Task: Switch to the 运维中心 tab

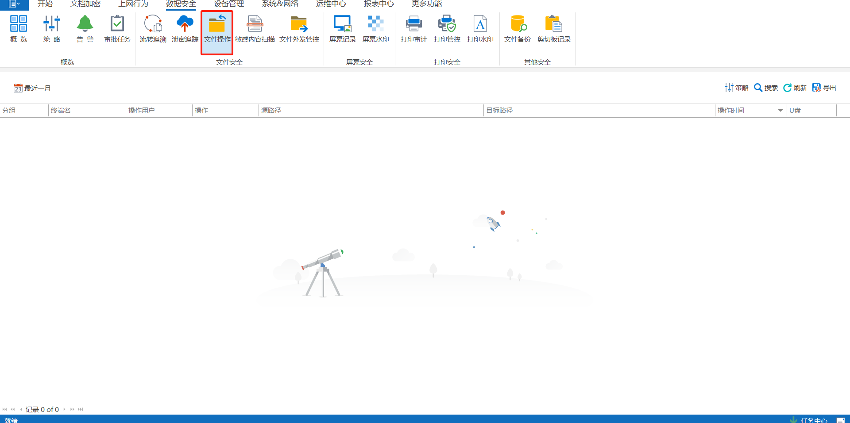Action: point(331,4)
